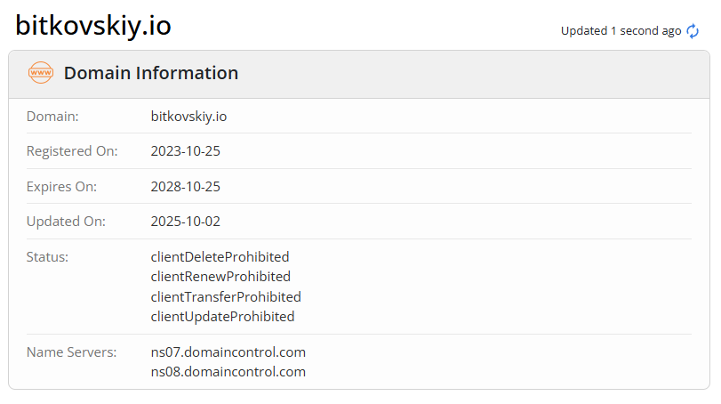Click the orange www globe icon
This screenshot has width=721, height=404.
(41, 73)
